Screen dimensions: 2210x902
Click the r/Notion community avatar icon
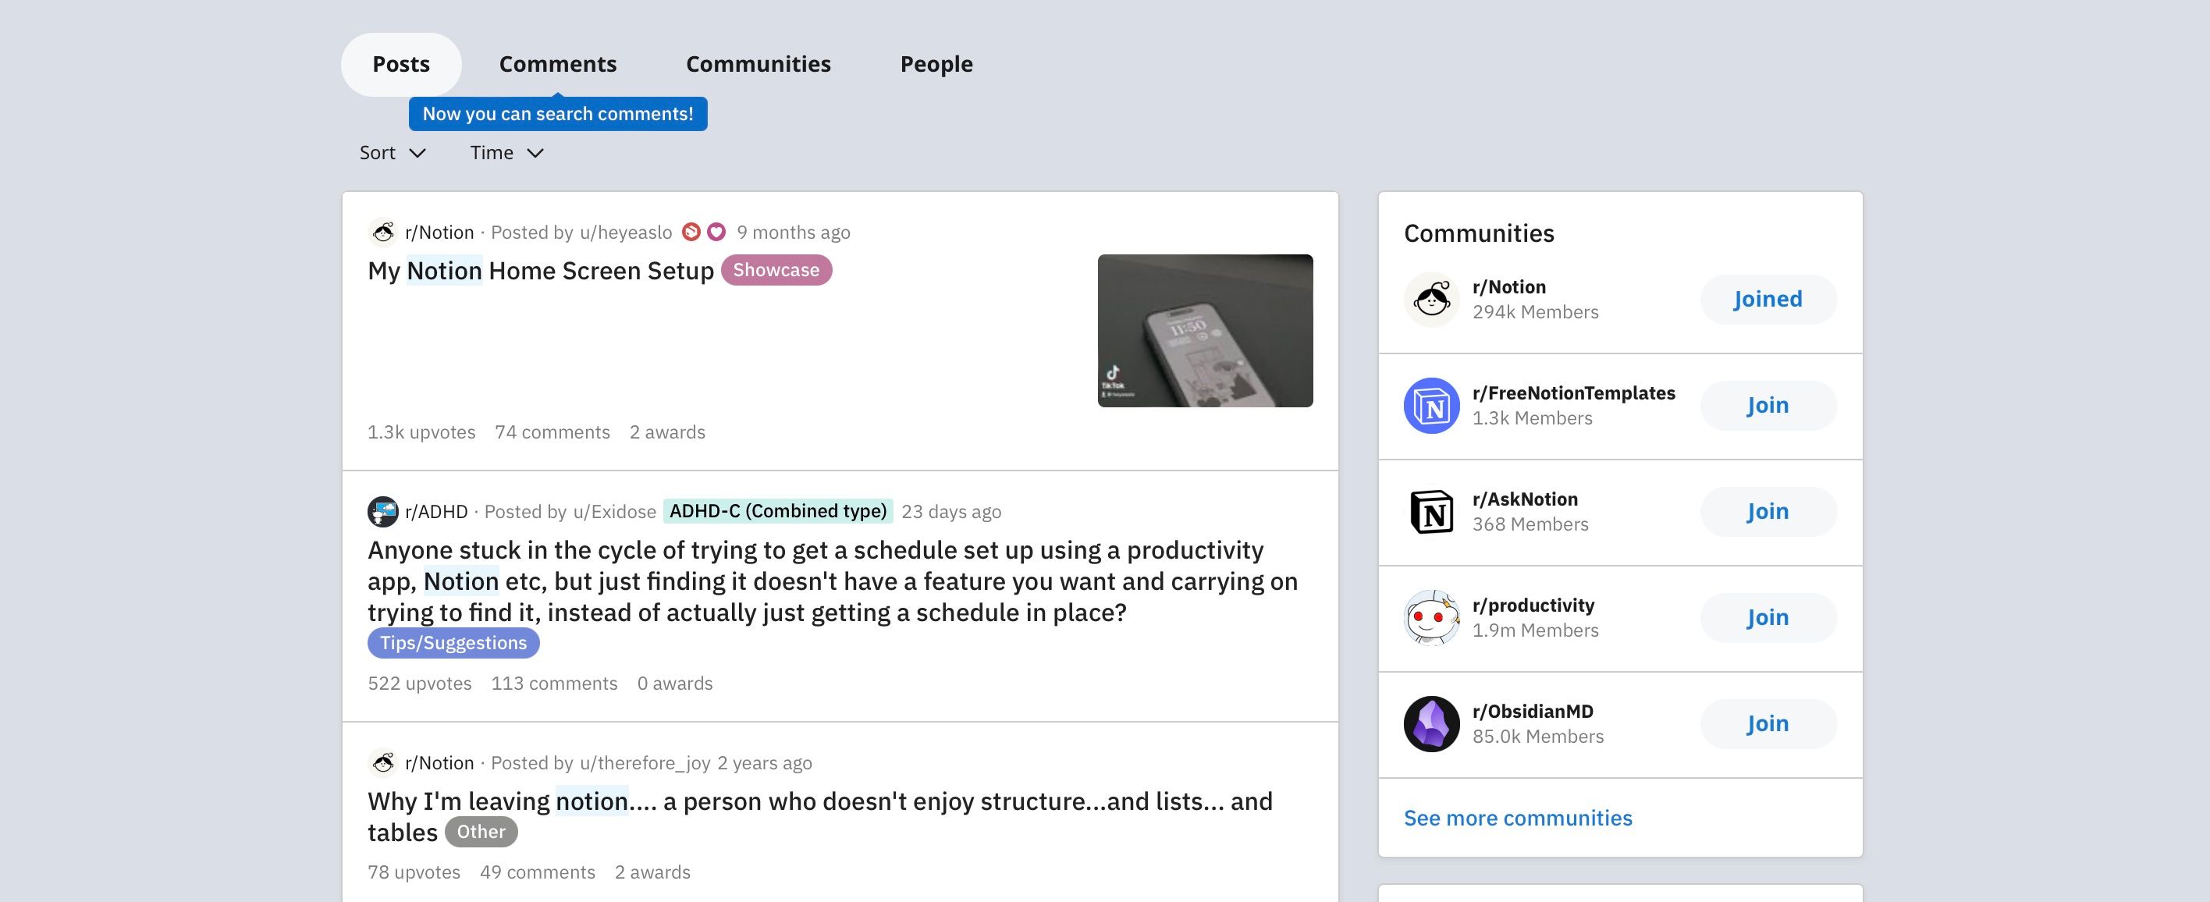click(x=1431, y=300)
